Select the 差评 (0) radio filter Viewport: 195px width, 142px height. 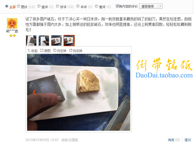coord(96,6)
